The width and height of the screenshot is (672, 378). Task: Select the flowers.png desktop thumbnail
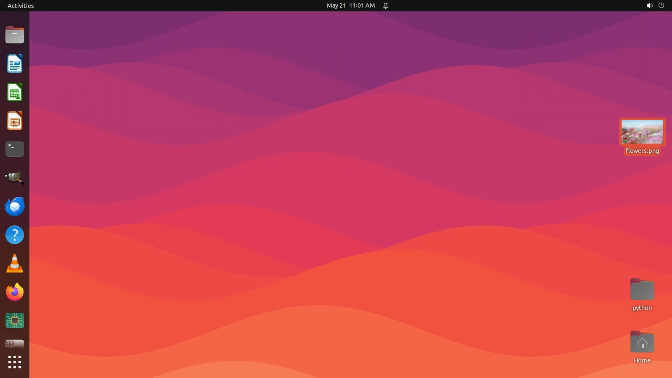(x=642, y=132)
